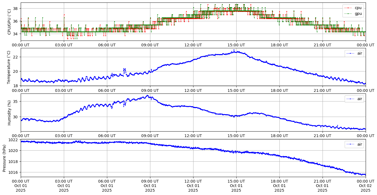Click the red cpu line sample in legend

[348, 8]
